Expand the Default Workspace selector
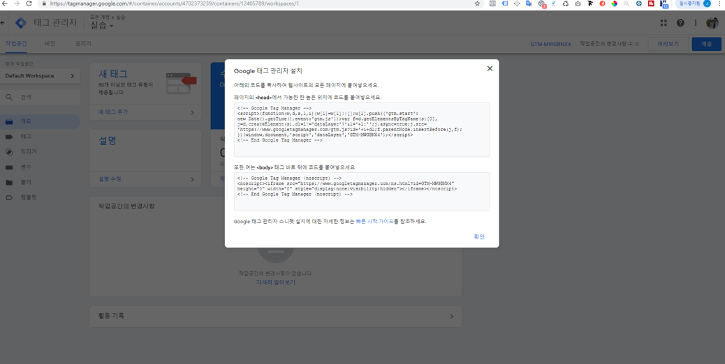The height and width of the screenshot is (364, 725). (x=41, y=76)
